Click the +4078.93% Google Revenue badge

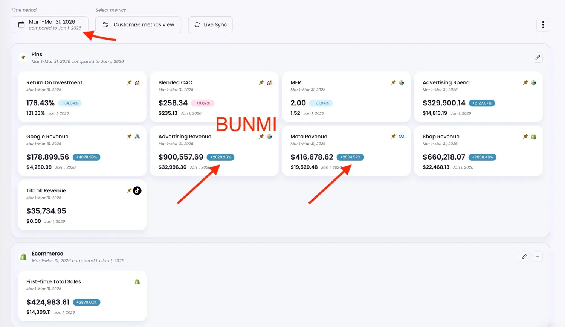point(86,157)
